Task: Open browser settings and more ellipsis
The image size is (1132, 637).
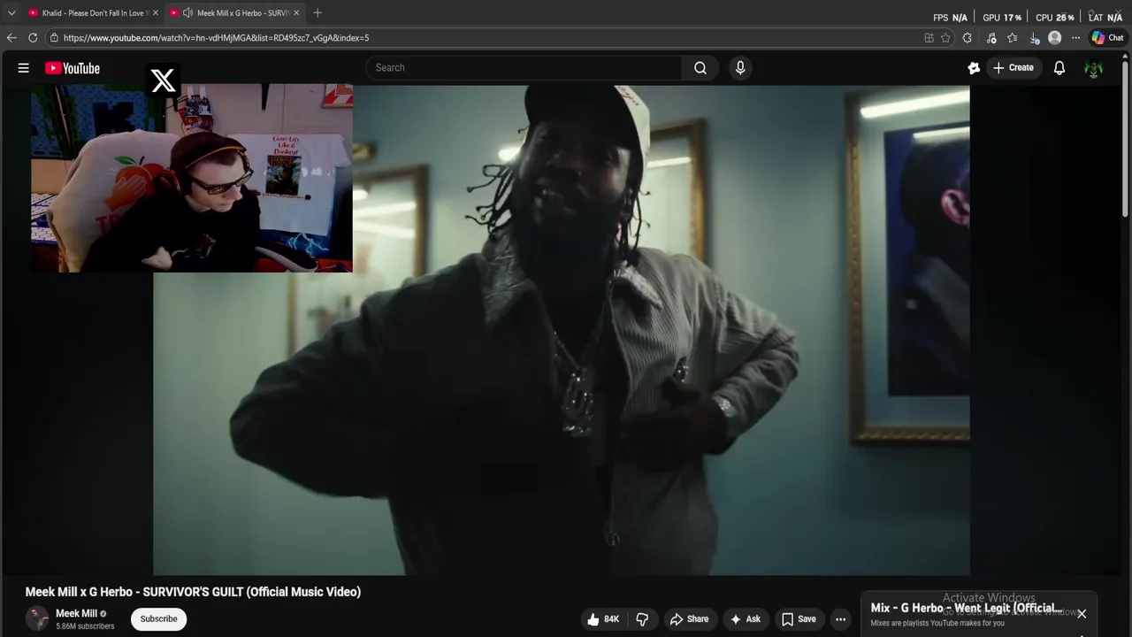Action: click(x=1076, y=38)
